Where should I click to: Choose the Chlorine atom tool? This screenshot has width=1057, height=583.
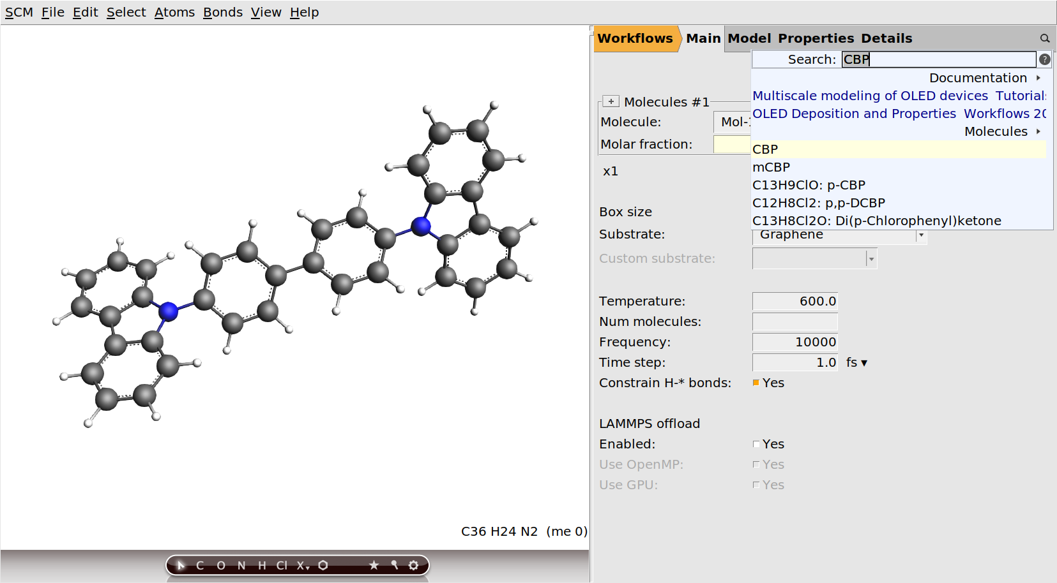tap(282, 565)
